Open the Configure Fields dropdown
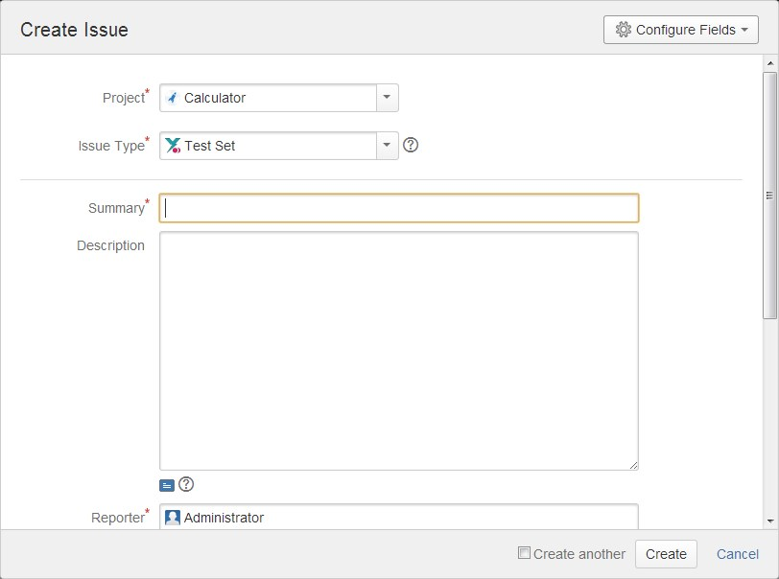Screen dimensions: 779x579 click(680, 30)
